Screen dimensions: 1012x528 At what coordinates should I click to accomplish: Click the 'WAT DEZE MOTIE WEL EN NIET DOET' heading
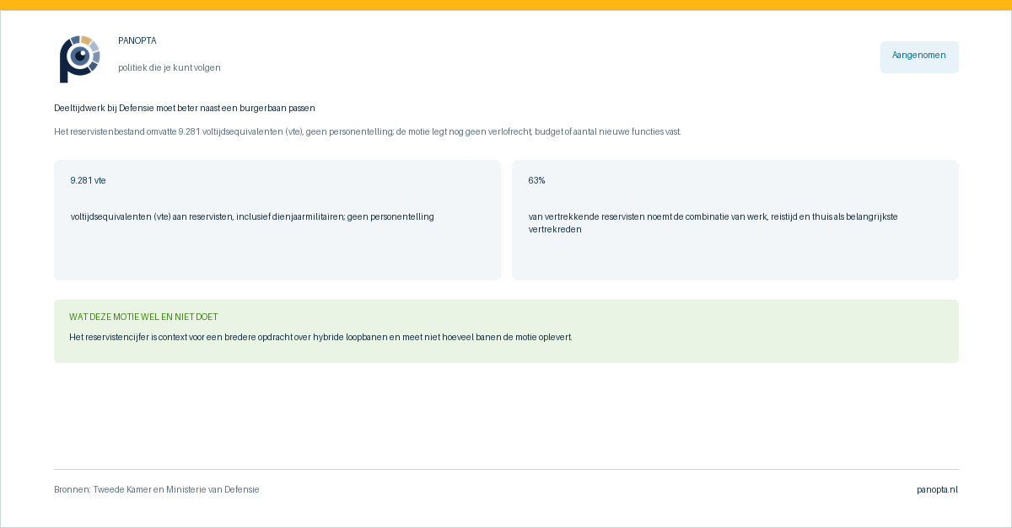[143, 317]
